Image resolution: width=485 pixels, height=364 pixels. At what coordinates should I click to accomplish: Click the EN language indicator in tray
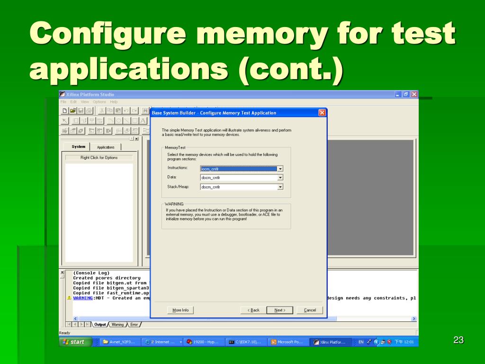360,342
